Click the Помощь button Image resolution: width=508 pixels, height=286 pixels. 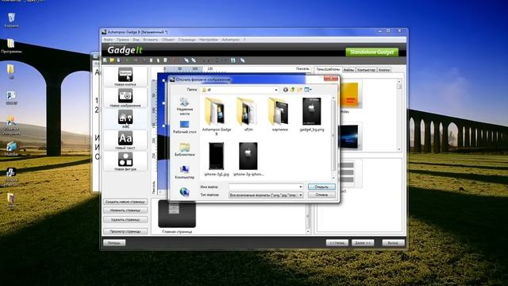point(114,242)
